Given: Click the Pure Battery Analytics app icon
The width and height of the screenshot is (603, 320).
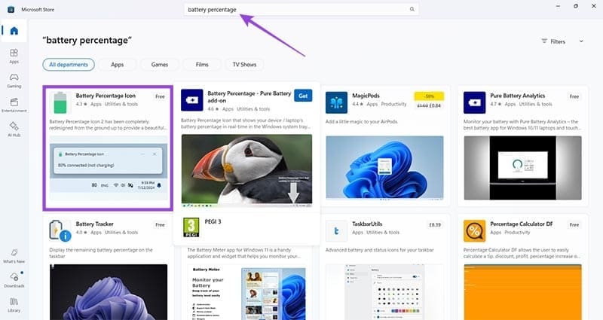Looking at the screenshot, I should tap(475, 102).
